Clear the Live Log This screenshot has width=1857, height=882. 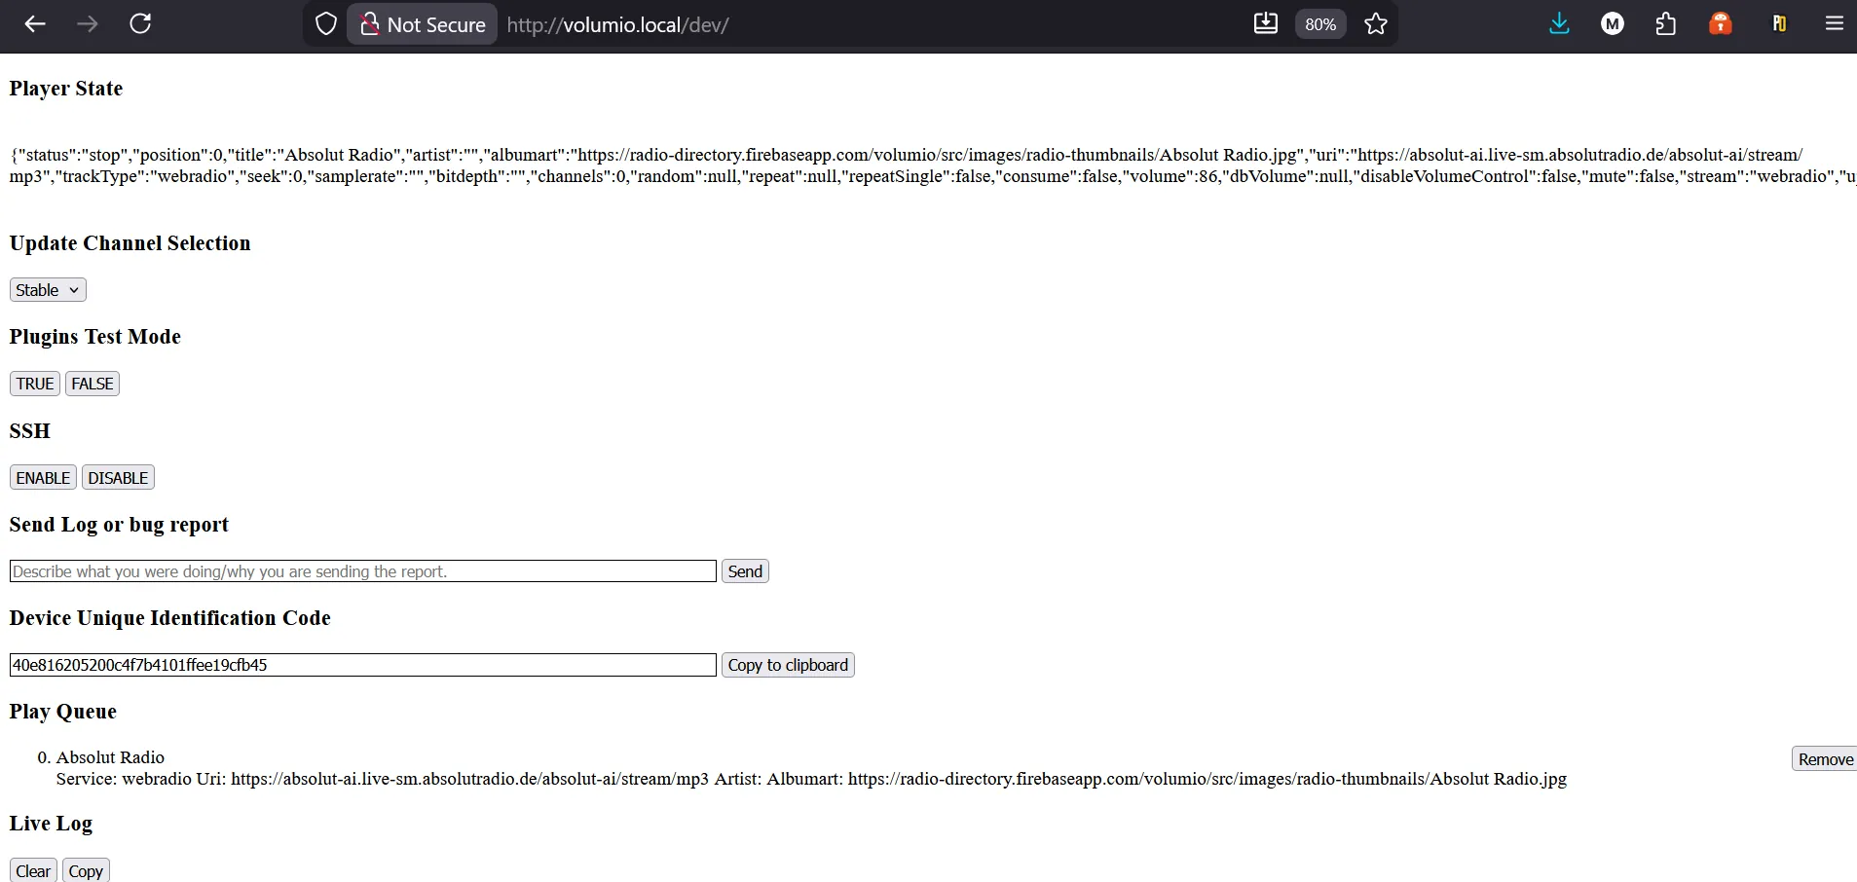33,871
